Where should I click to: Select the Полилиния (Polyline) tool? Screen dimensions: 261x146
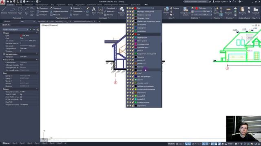pyautogui.click(x=12, y=10)
